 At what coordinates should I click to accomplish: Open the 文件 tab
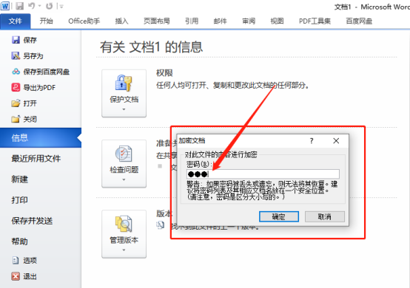15,21
